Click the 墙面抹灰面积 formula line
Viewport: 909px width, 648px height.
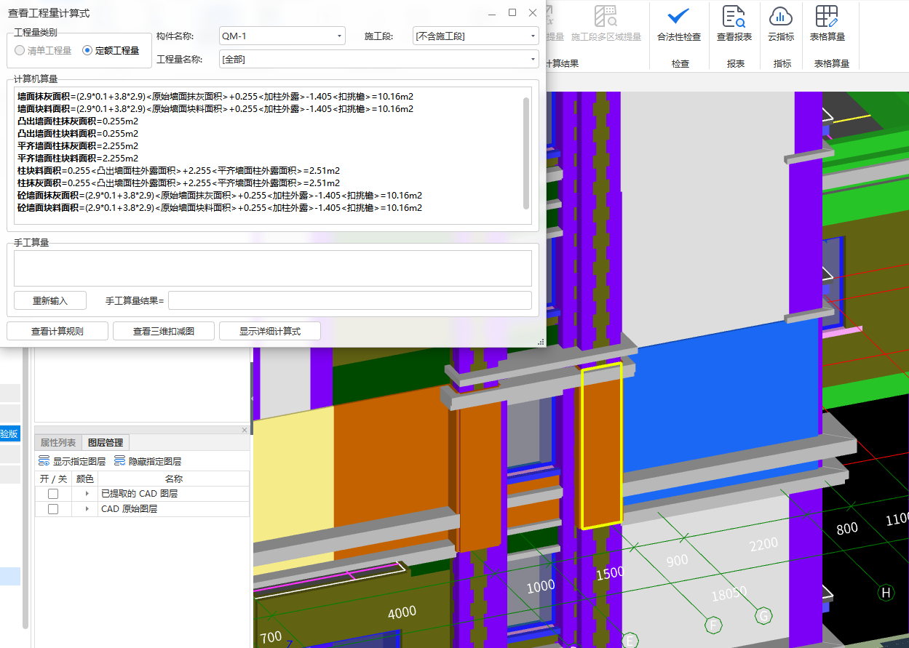coord(215,96)
